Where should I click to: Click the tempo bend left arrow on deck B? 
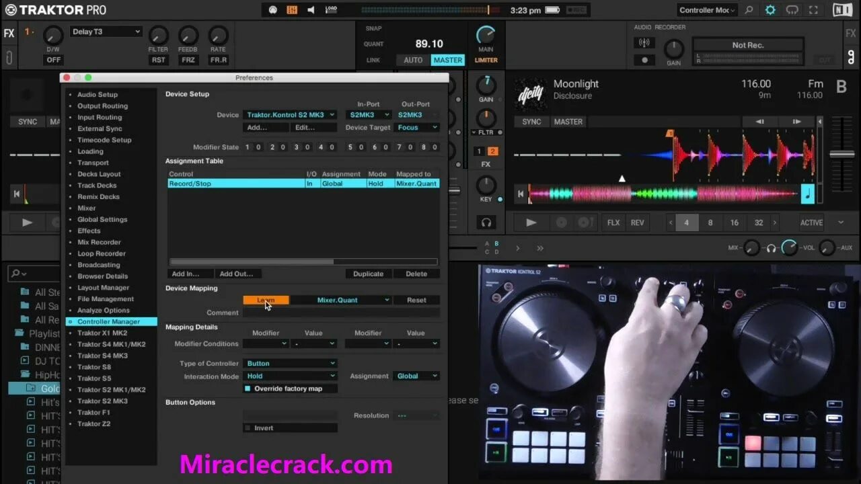click(x=759, y=122)
